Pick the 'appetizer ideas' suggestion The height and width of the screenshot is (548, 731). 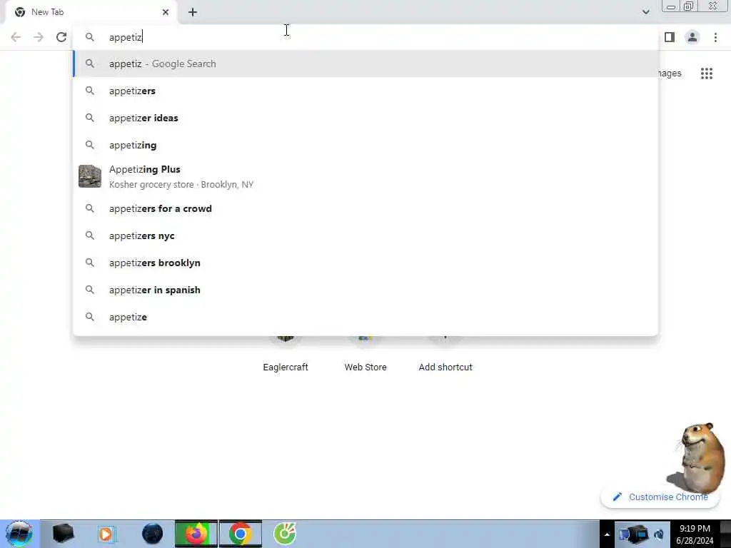(365, 118)
